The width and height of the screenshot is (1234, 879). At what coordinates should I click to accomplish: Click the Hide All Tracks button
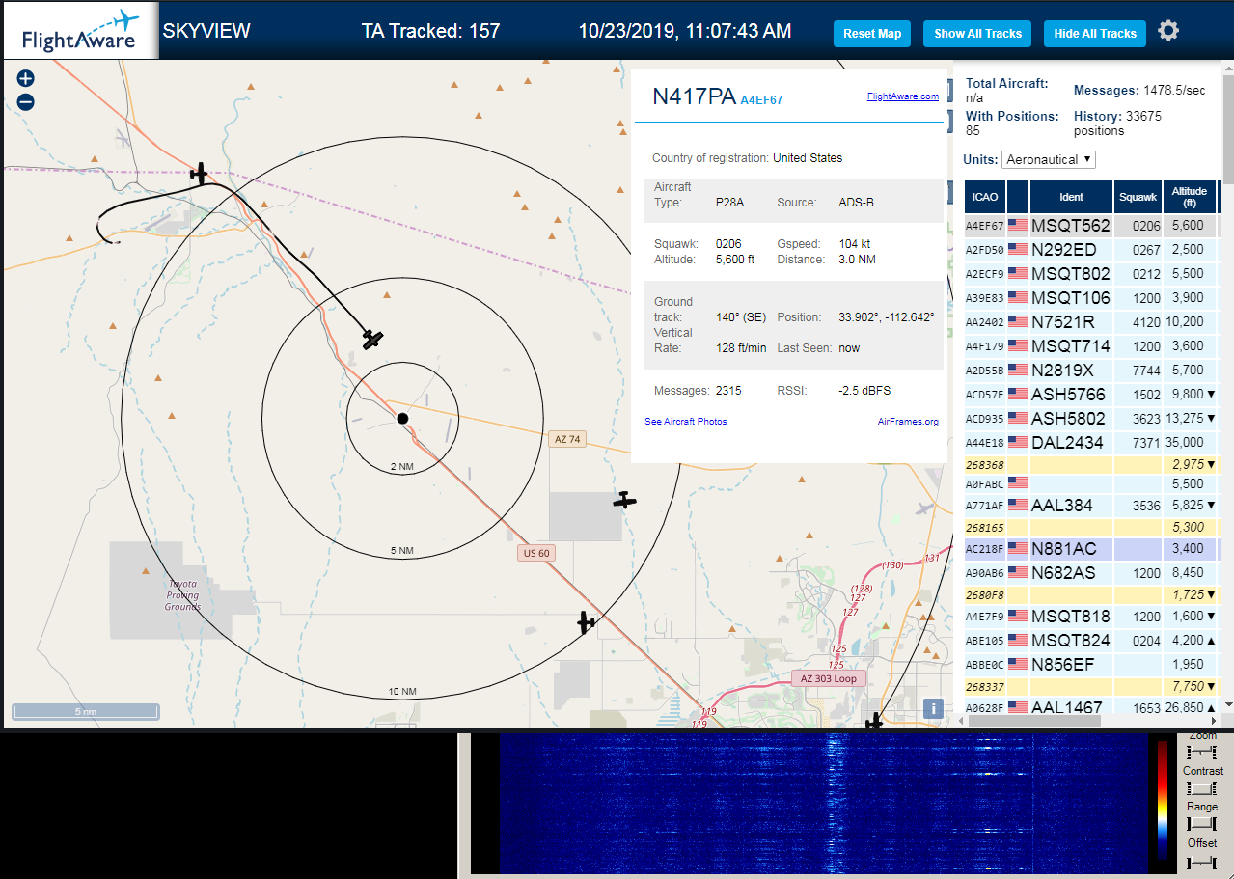pos(1095,34)
